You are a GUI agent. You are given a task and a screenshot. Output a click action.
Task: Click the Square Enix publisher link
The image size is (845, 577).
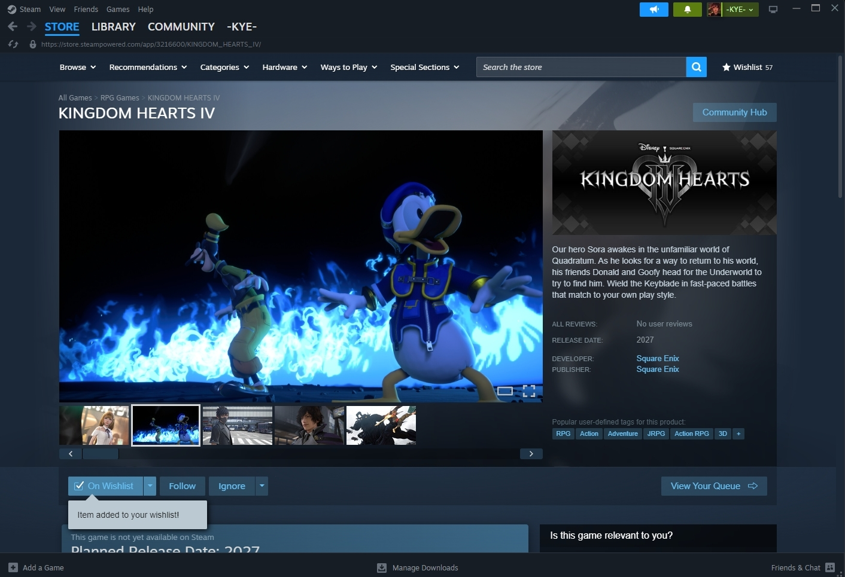tap(658, 370)
